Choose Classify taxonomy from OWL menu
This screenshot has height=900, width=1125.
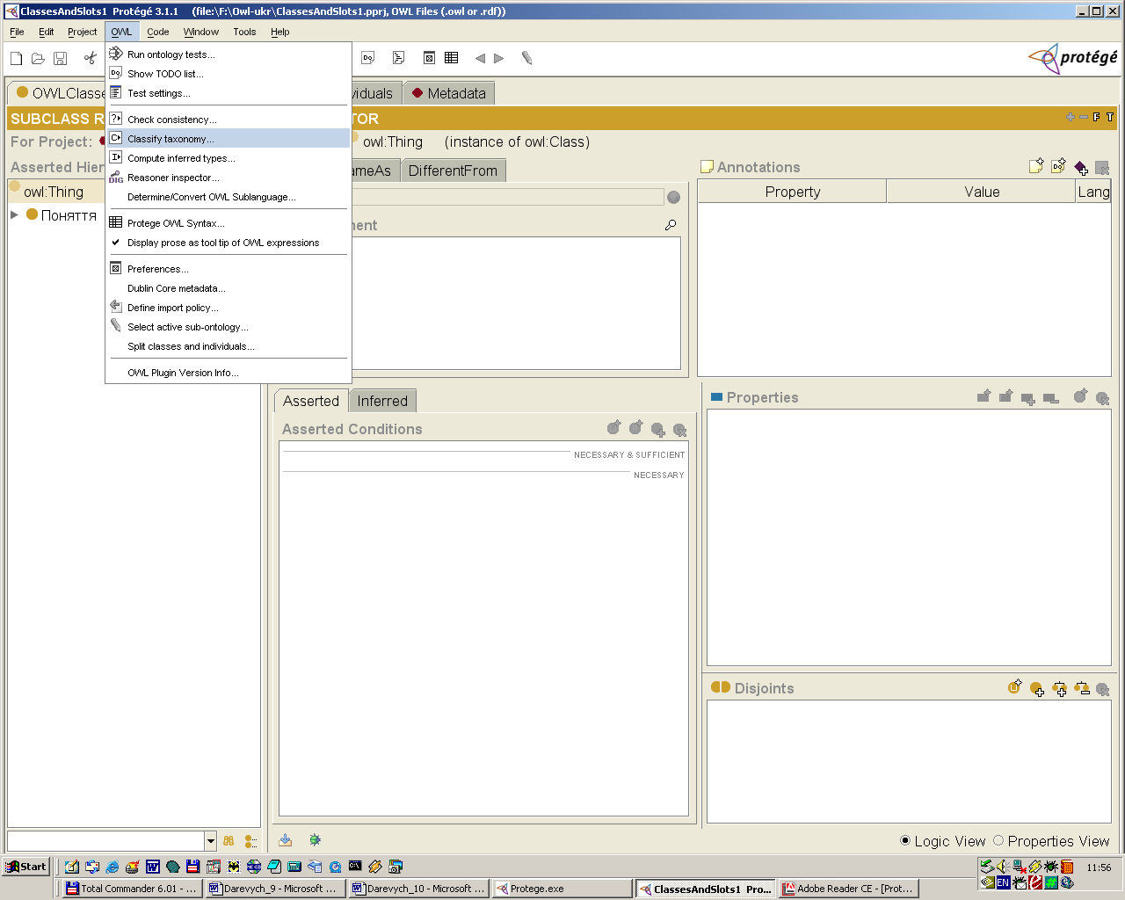pyautogui.click(x=229, y=139)
